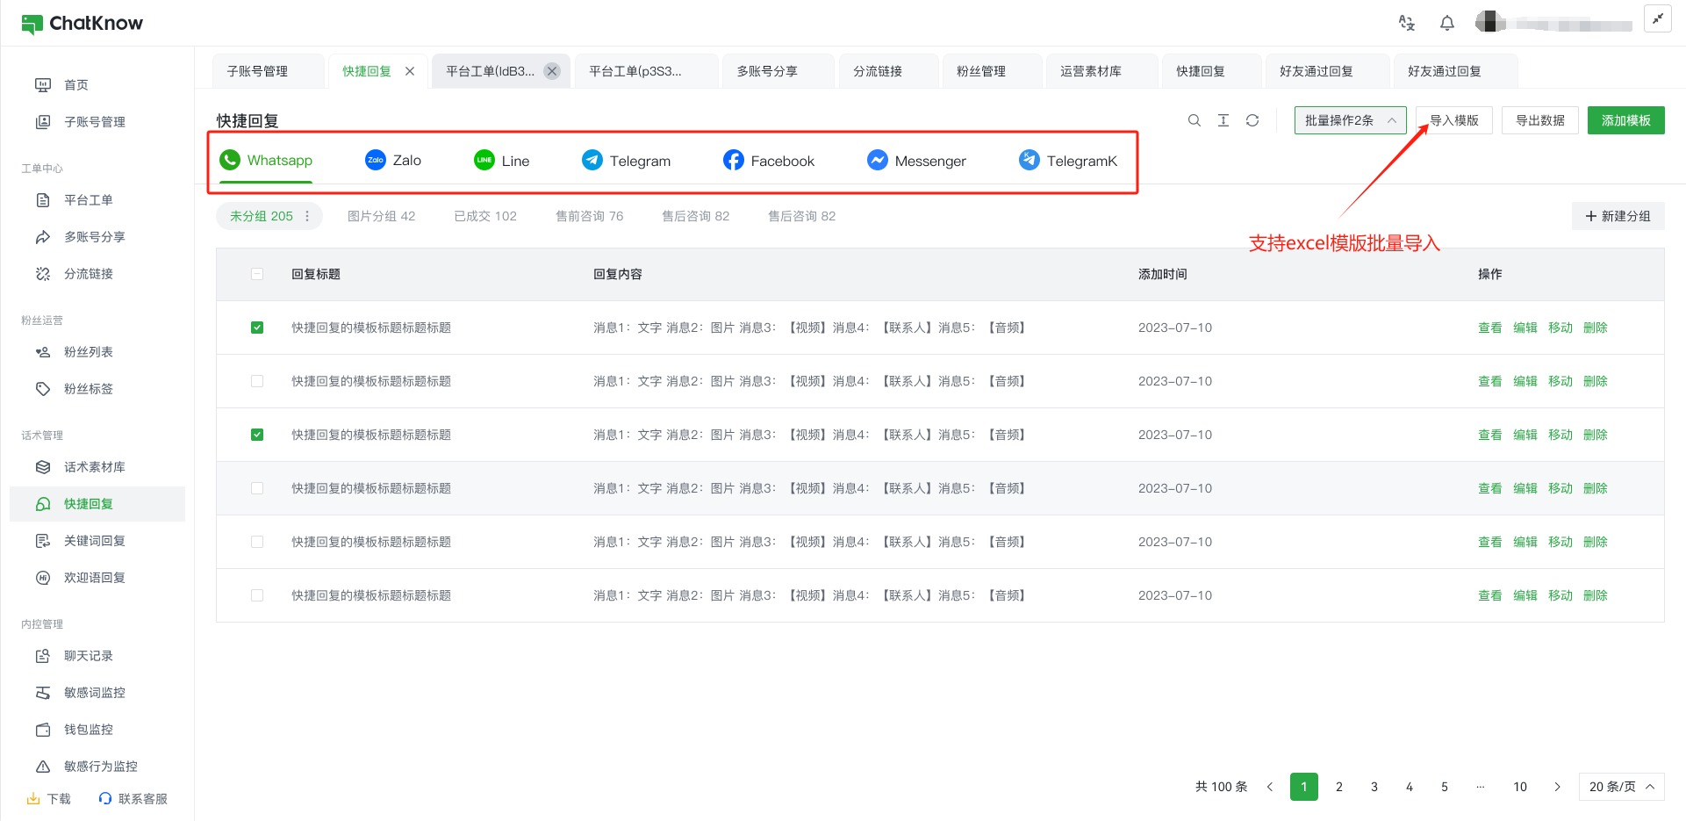Switch to the Facebook platform tab
The width and height of the screenshot is (1686, 821).
(768, 160)
